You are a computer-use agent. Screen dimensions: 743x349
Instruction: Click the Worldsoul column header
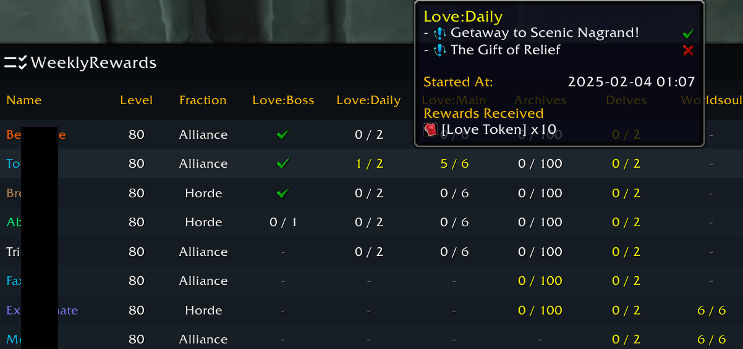[x=711, y=100]
